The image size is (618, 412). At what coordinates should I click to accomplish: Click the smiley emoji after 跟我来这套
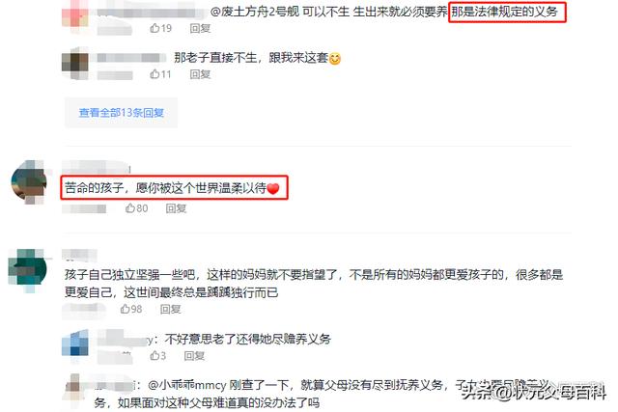pos(335,59)
